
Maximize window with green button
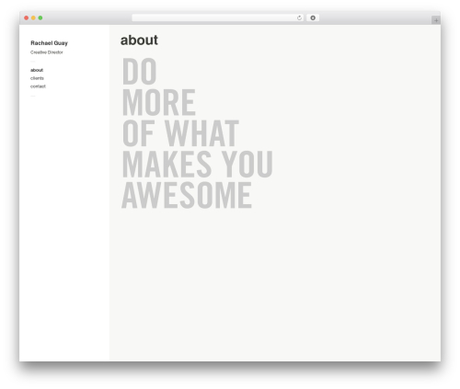click(x=40, y=18)
